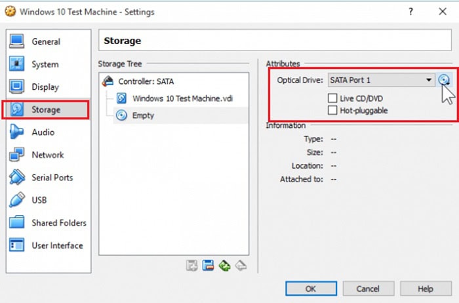Enable the Live CD/DVD checkbox

coord(333,98)
